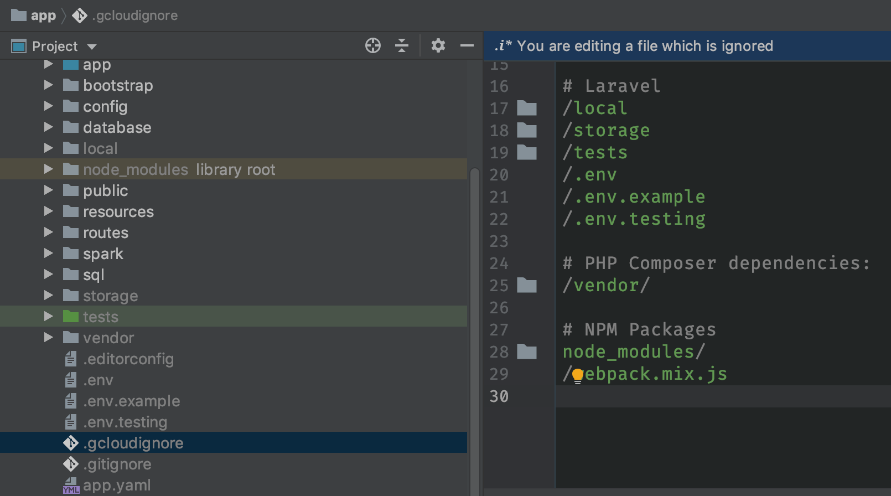Hide the Project panel with minus icon

[467, 45]
